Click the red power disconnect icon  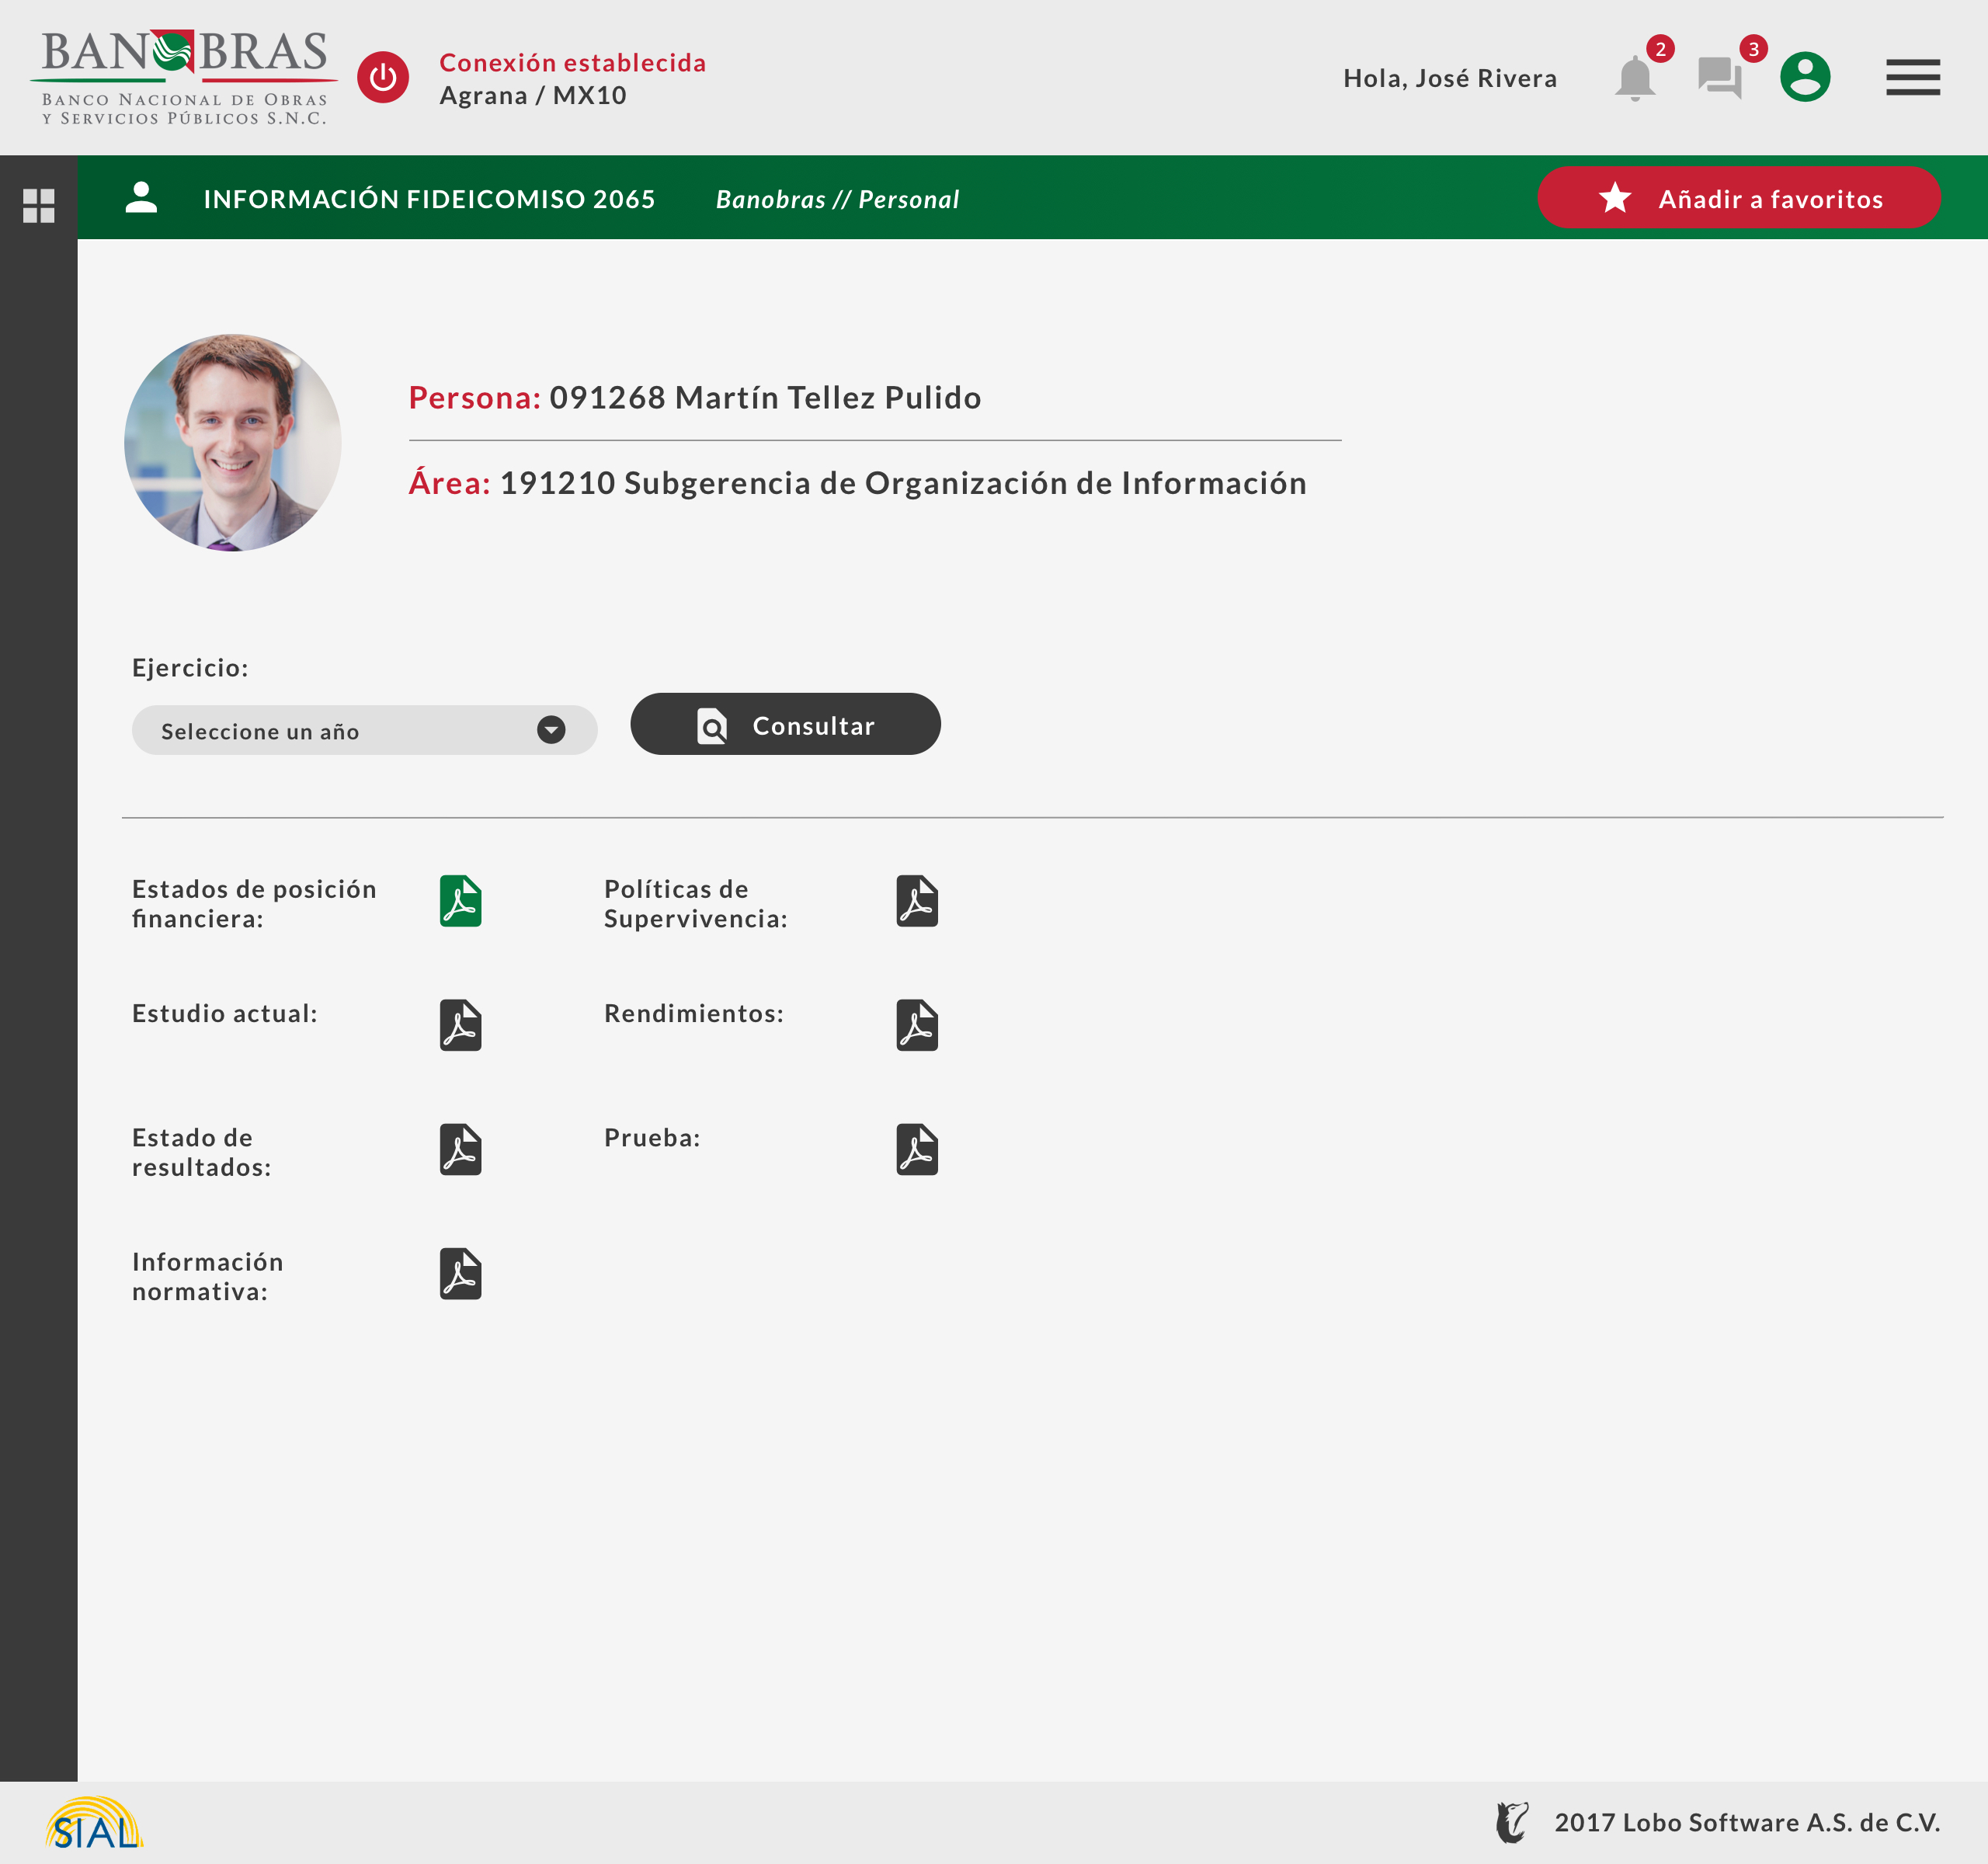pos(383,77)
